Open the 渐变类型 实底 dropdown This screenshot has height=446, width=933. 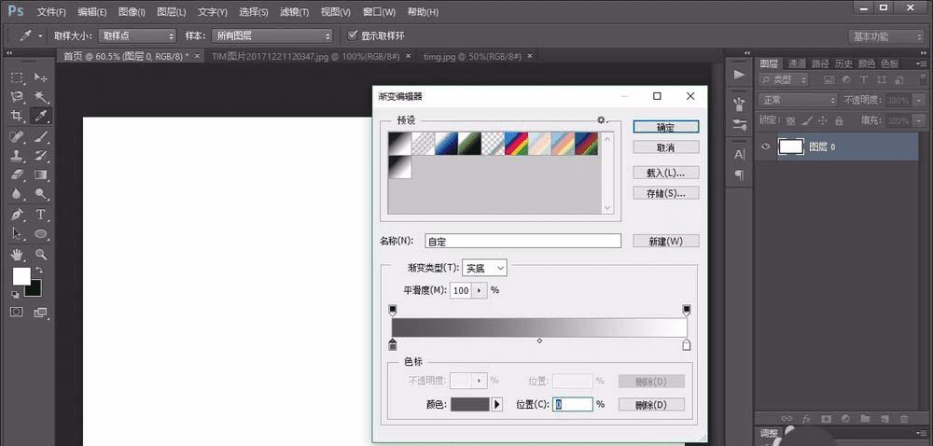coord(484,268)
